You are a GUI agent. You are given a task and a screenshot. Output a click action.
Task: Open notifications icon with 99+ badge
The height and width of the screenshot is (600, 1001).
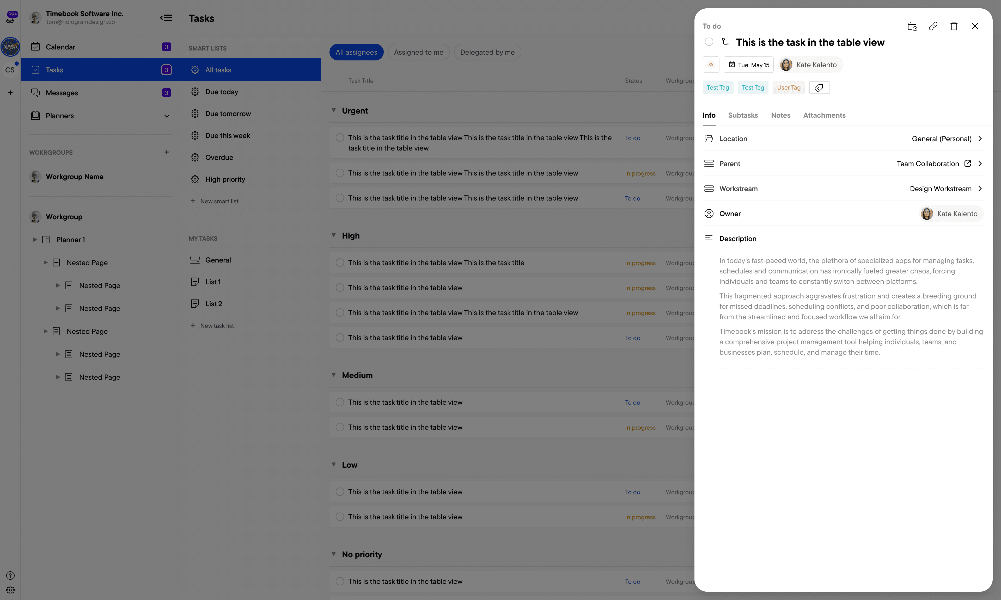click(x=11, y=17)
